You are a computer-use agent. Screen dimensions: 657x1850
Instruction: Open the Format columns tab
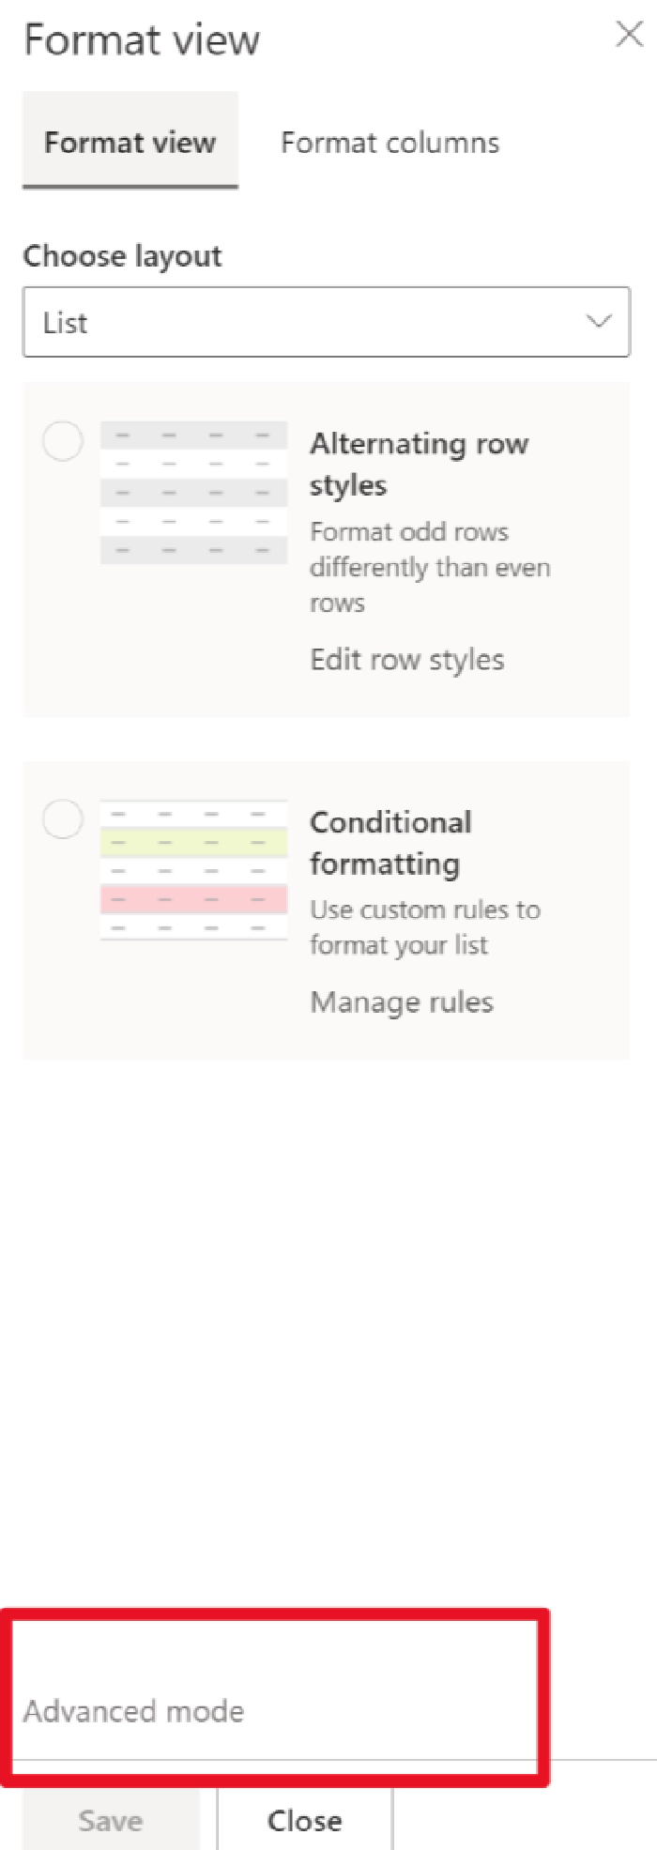390,142
